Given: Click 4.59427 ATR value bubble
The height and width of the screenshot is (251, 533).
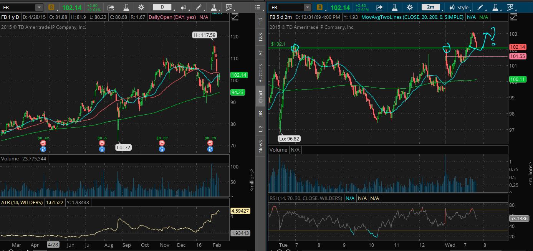Looking at the screenshot, I should [240, 211].
